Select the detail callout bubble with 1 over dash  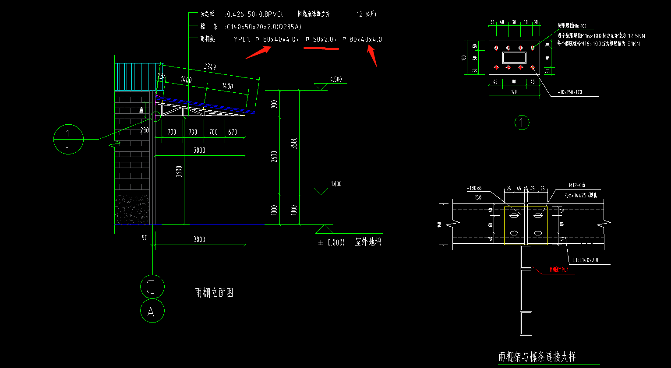point(68,139)
